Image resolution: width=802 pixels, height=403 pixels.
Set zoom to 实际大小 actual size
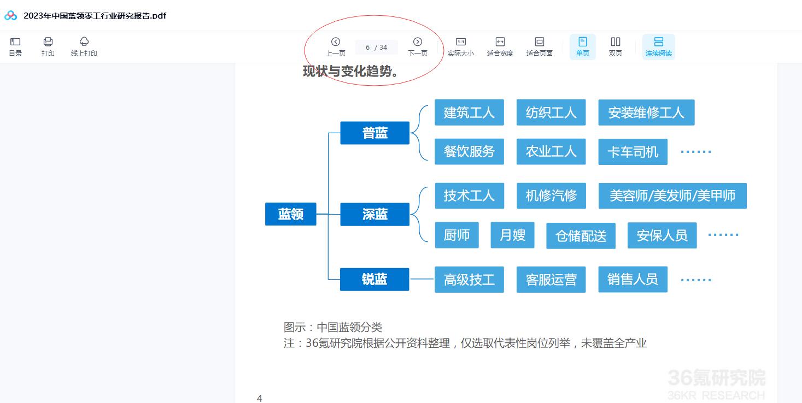coord(461,46)
